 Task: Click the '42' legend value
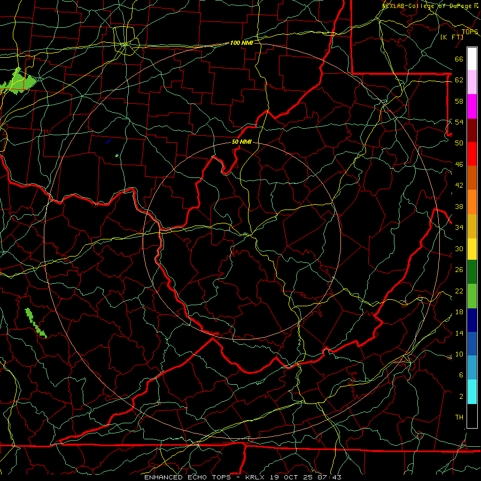(459, 185)
